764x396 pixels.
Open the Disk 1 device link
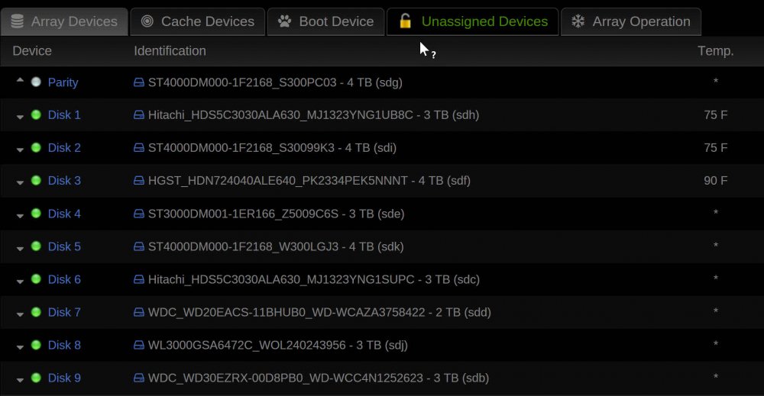pyautogui.click(x=64, y=114)
